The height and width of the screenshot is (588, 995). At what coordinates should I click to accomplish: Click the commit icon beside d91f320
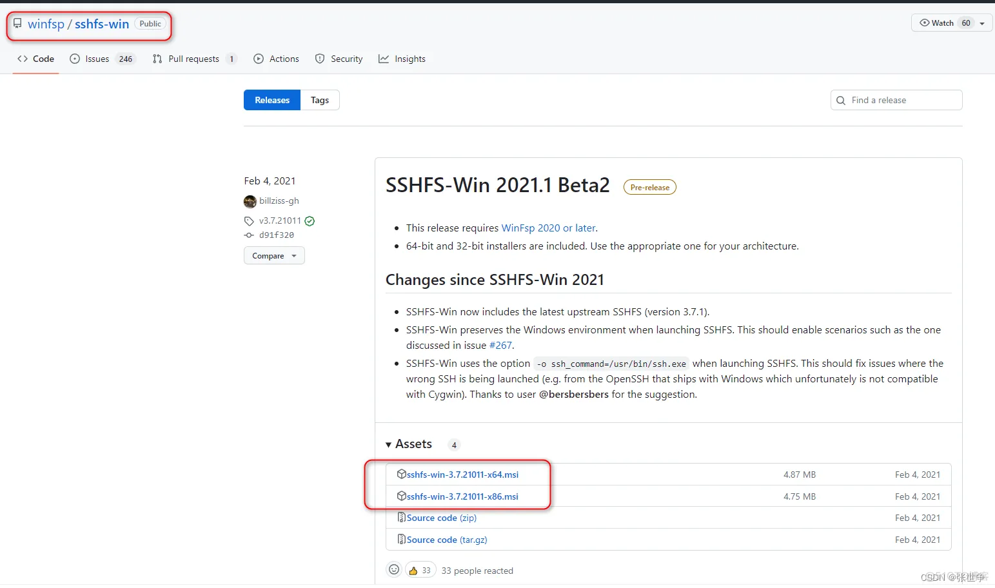coord(250,235)
